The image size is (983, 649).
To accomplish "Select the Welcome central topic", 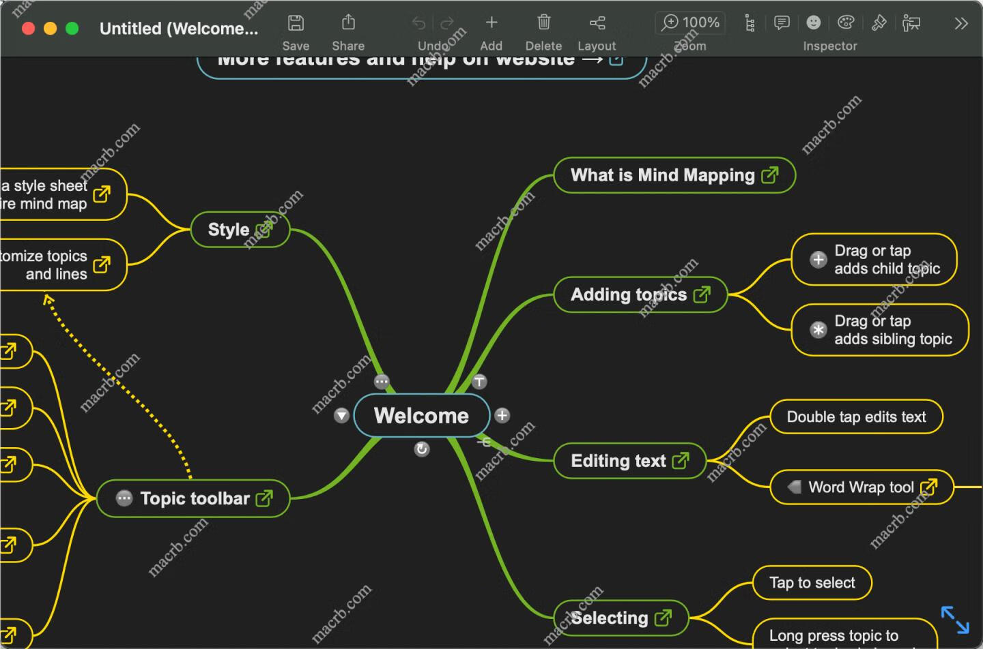I will tap(421, 415).
